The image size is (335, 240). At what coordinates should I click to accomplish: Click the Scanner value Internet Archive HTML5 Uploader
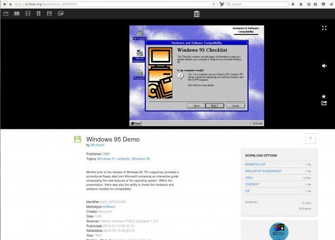point(129,221)
